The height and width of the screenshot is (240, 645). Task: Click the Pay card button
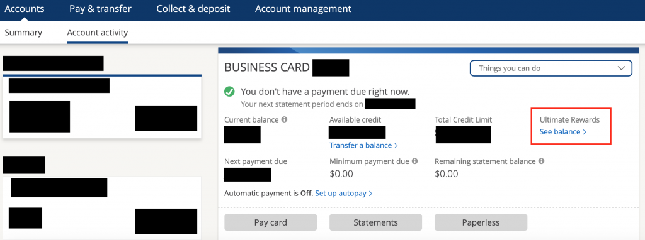click(x=270, y=222)
